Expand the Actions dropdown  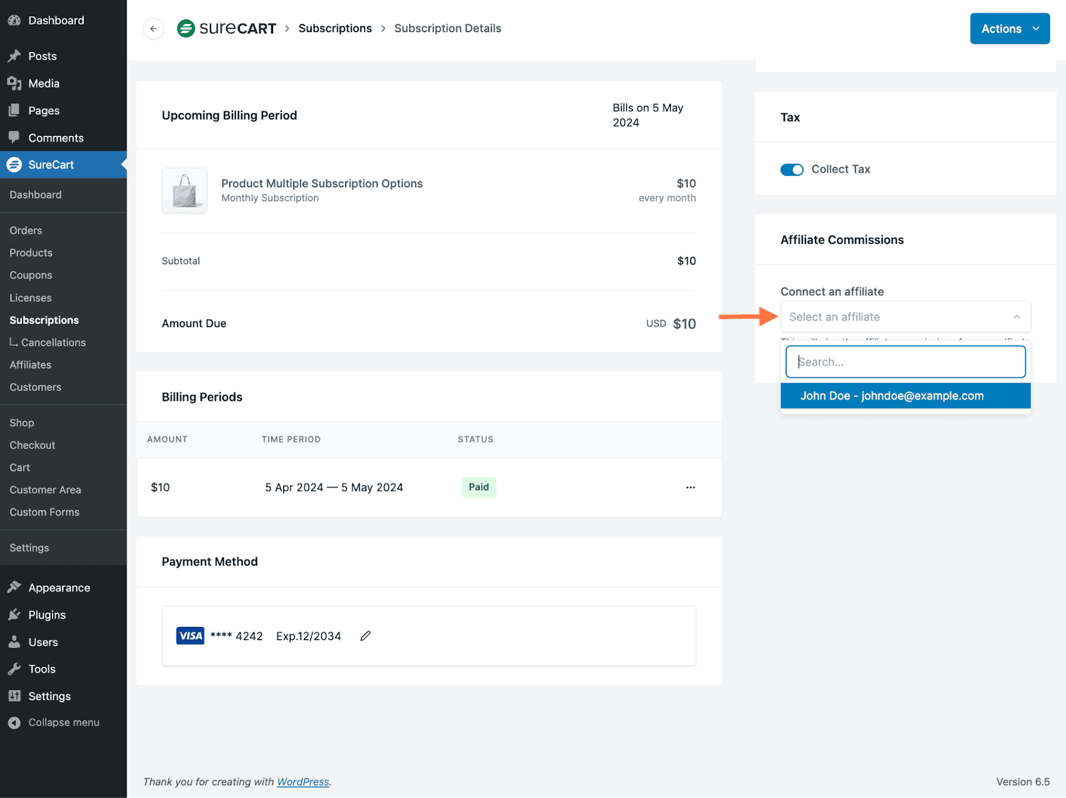coord(1009,29)
